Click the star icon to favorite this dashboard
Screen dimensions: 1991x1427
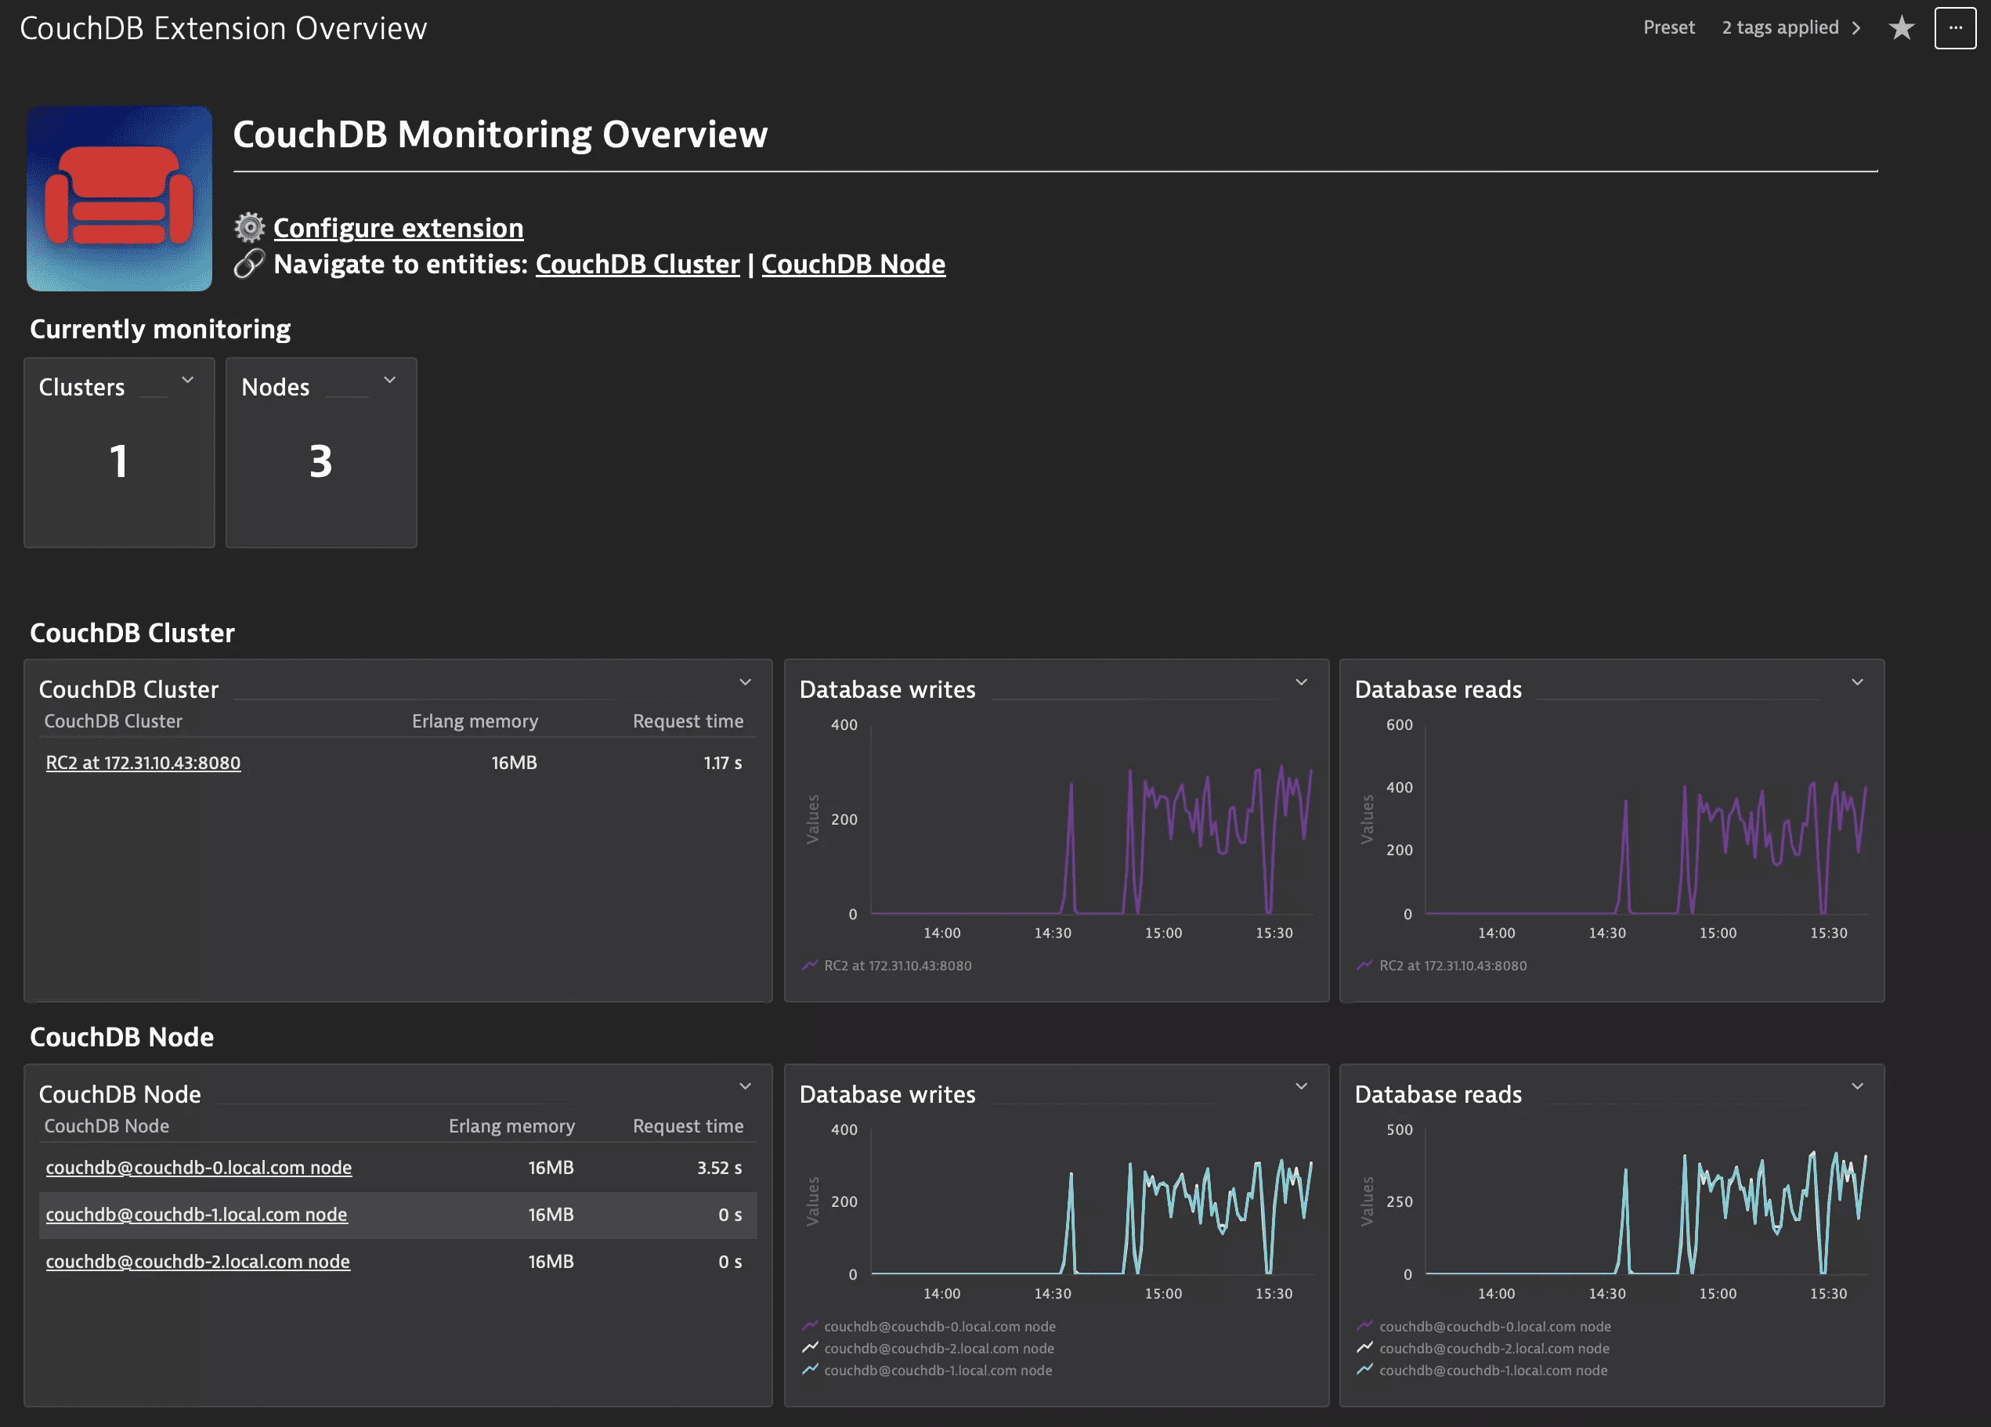tap(1902, 27)
